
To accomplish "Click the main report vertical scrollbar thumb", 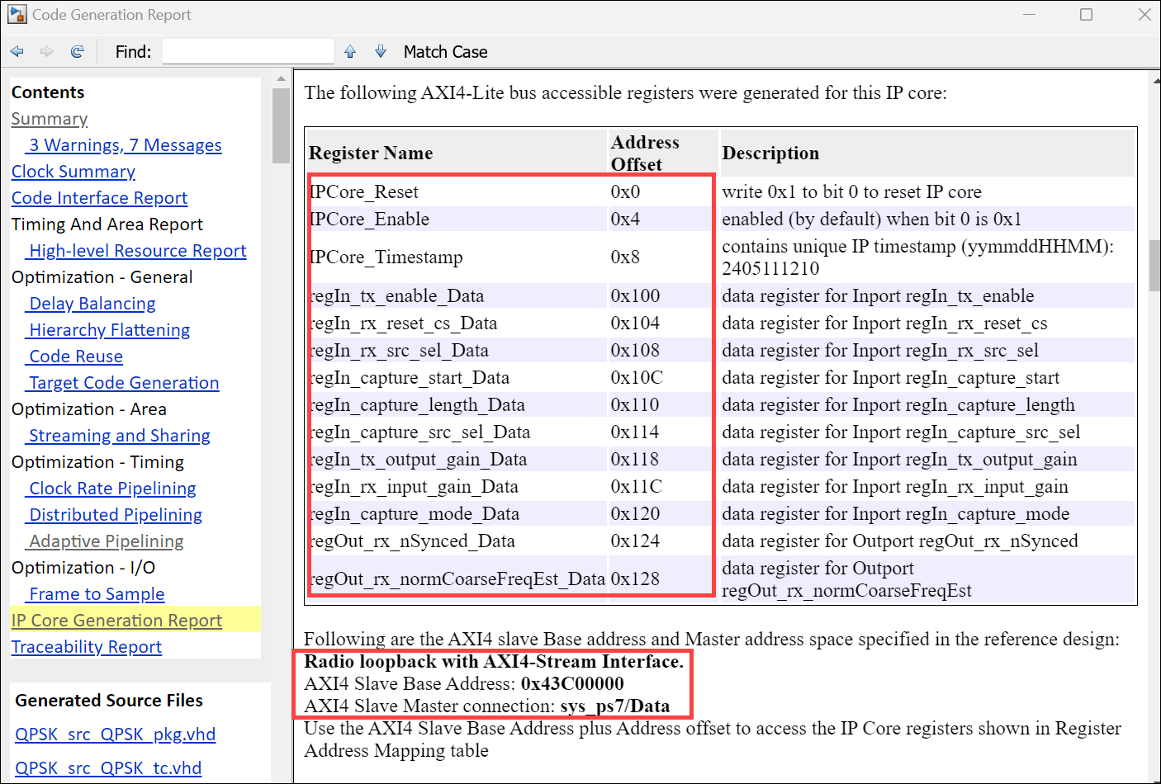I will pyautogui.click(x=1154, y=266).
